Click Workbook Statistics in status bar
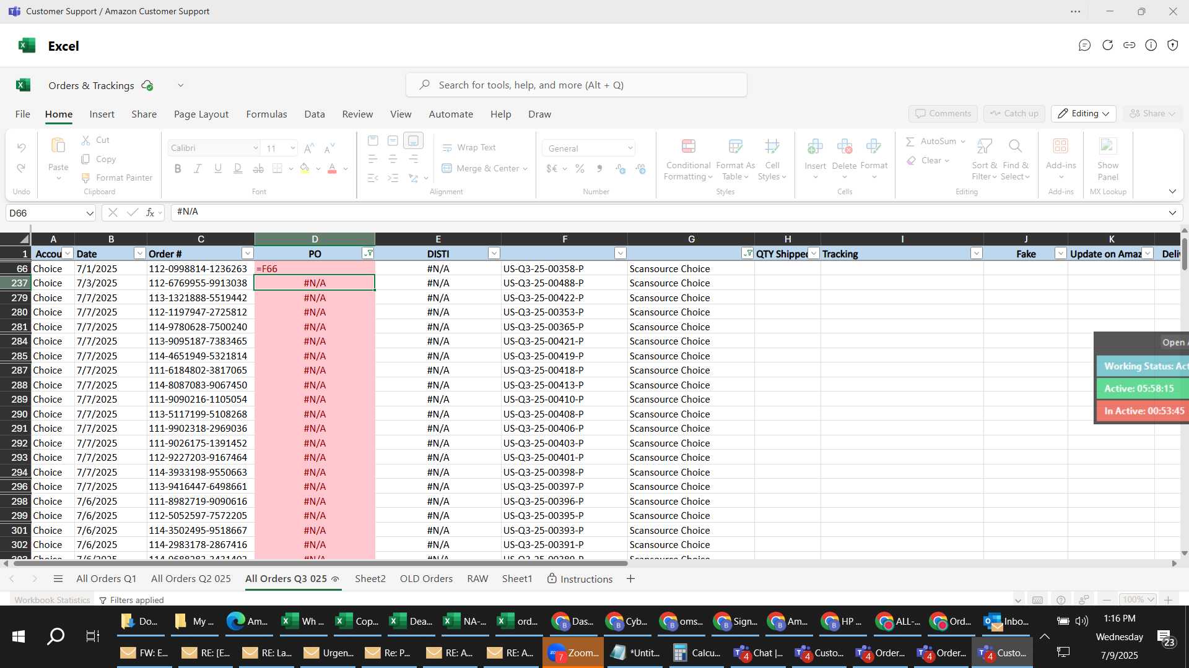This screenshot has width=1189, height=668. coord(52,600)
